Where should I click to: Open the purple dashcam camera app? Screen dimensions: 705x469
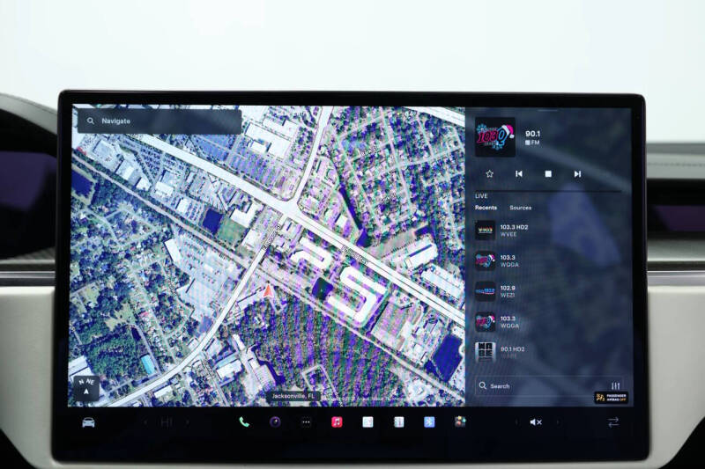(275, 422)
